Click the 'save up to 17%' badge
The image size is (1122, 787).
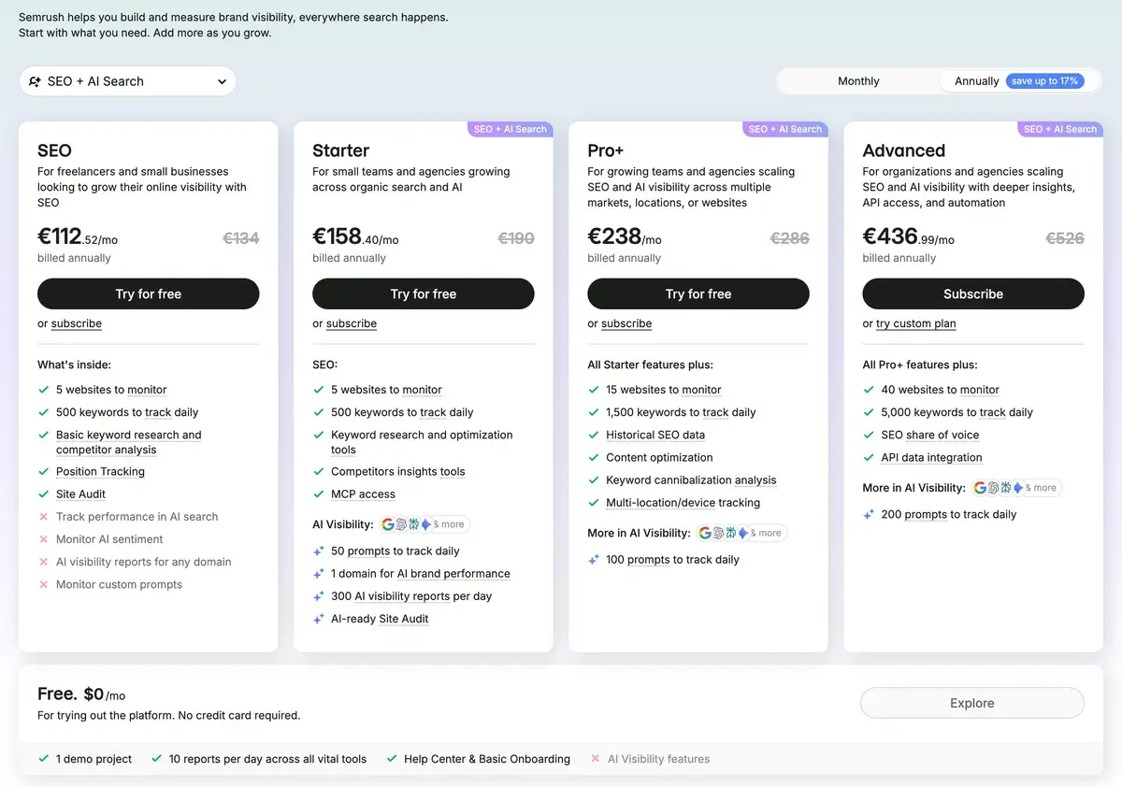(1045, 81)
